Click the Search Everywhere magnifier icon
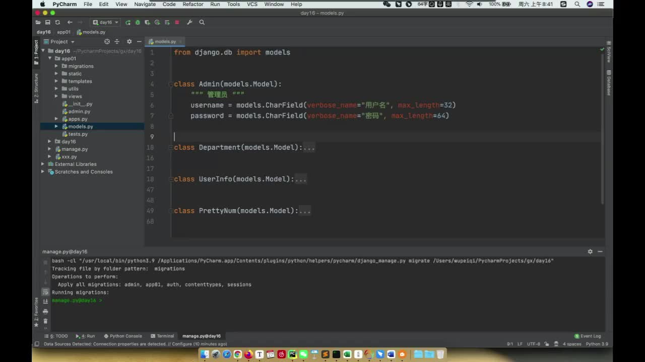 tap(202, 23)
